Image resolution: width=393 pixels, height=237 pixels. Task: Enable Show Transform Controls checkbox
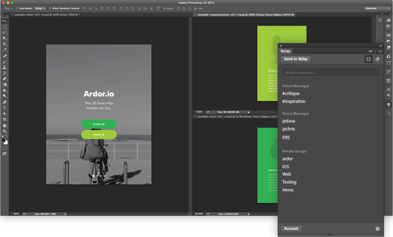[50, 8]
